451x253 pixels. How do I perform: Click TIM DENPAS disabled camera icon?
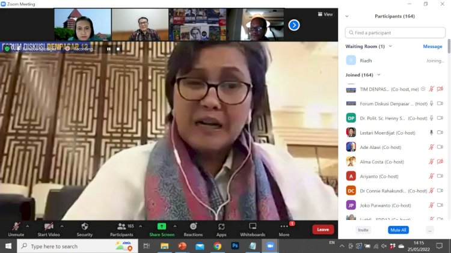point(440,89)
